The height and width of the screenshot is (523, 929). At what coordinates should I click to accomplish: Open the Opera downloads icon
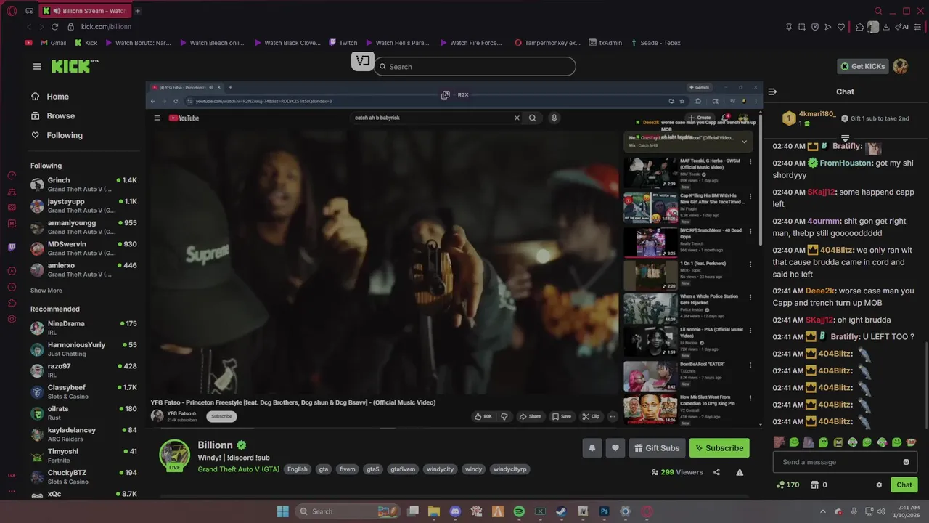[886, 27]
